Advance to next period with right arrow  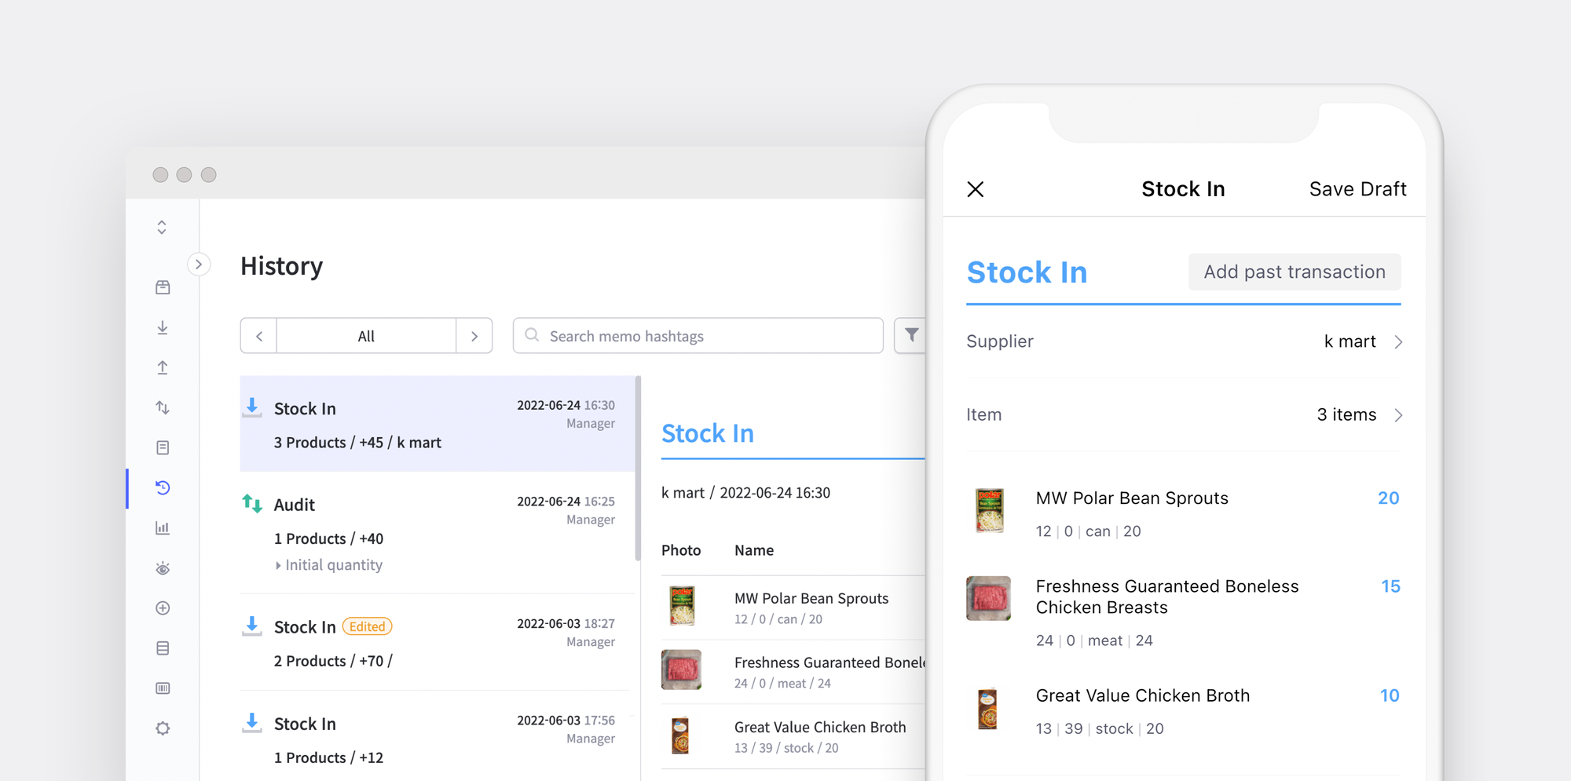(x=474, y=335)
